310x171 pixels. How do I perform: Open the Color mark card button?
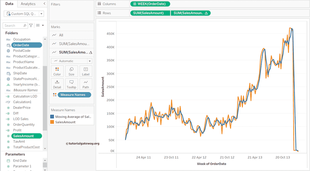coord(57,71)
